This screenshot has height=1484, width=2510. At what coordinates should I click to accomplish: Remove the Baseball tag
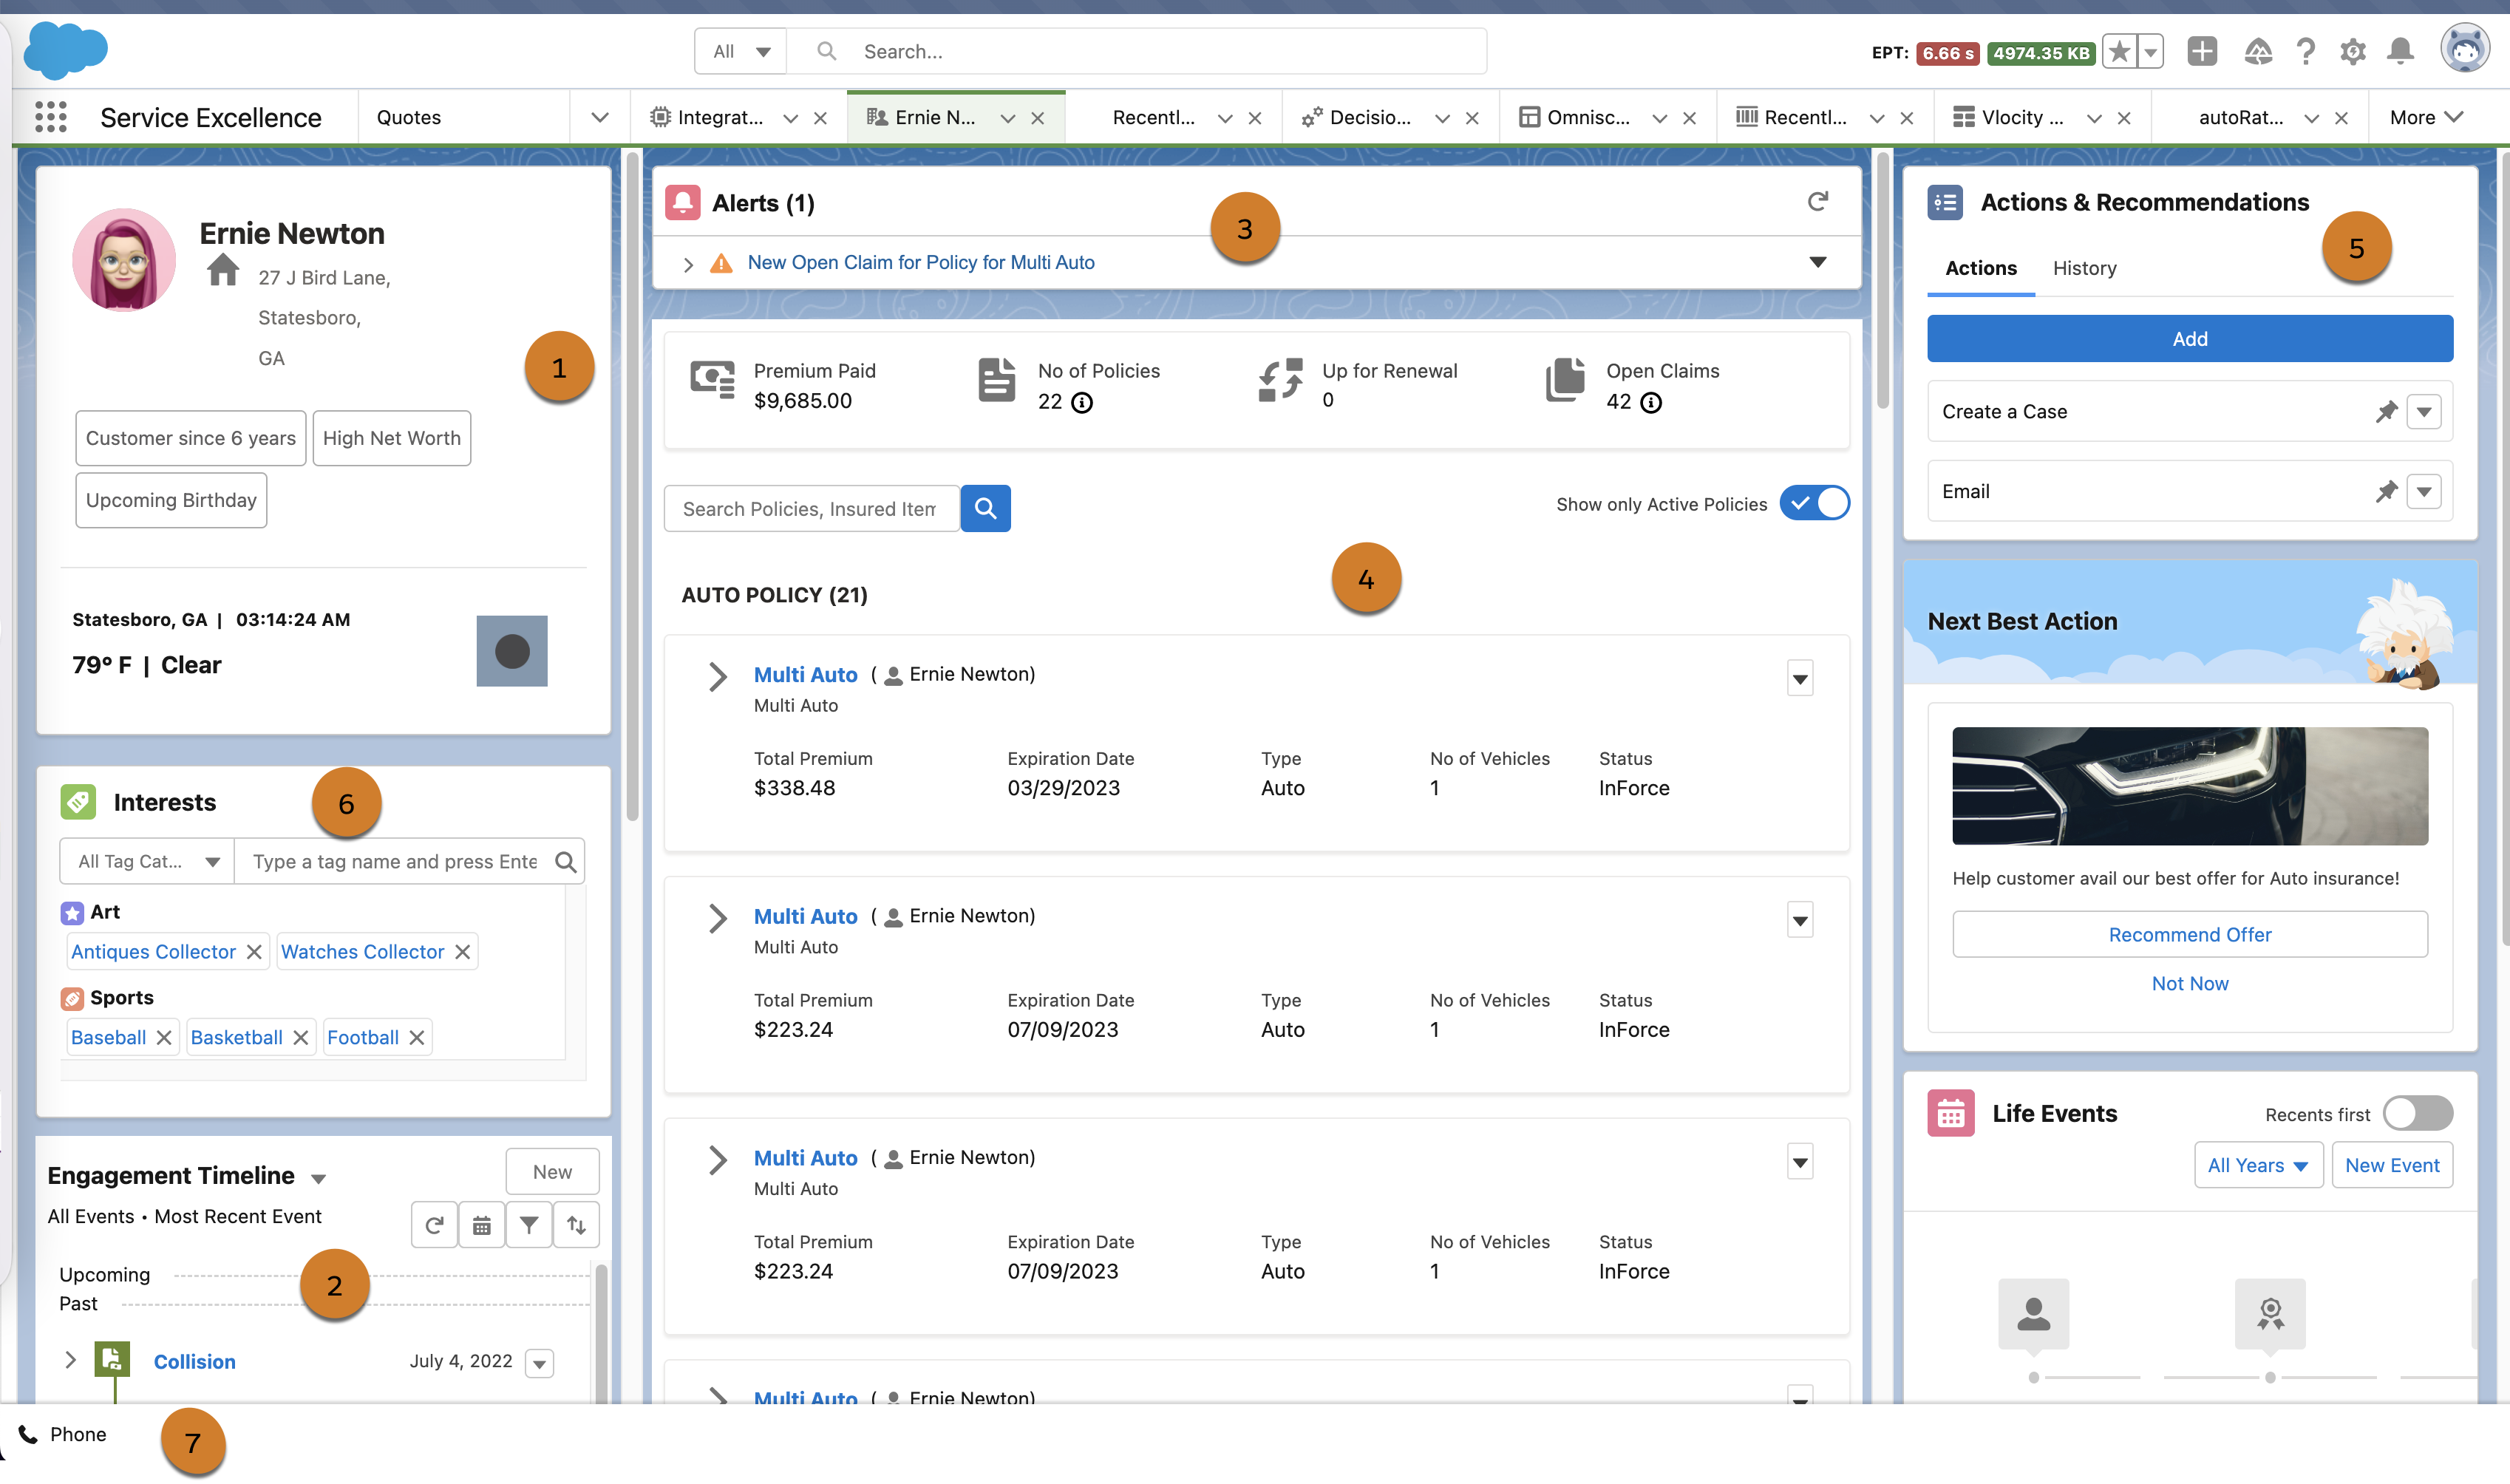point(164,1038)
